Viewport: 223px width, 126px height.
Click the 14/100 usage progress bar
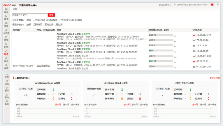[x=161, y=61]
